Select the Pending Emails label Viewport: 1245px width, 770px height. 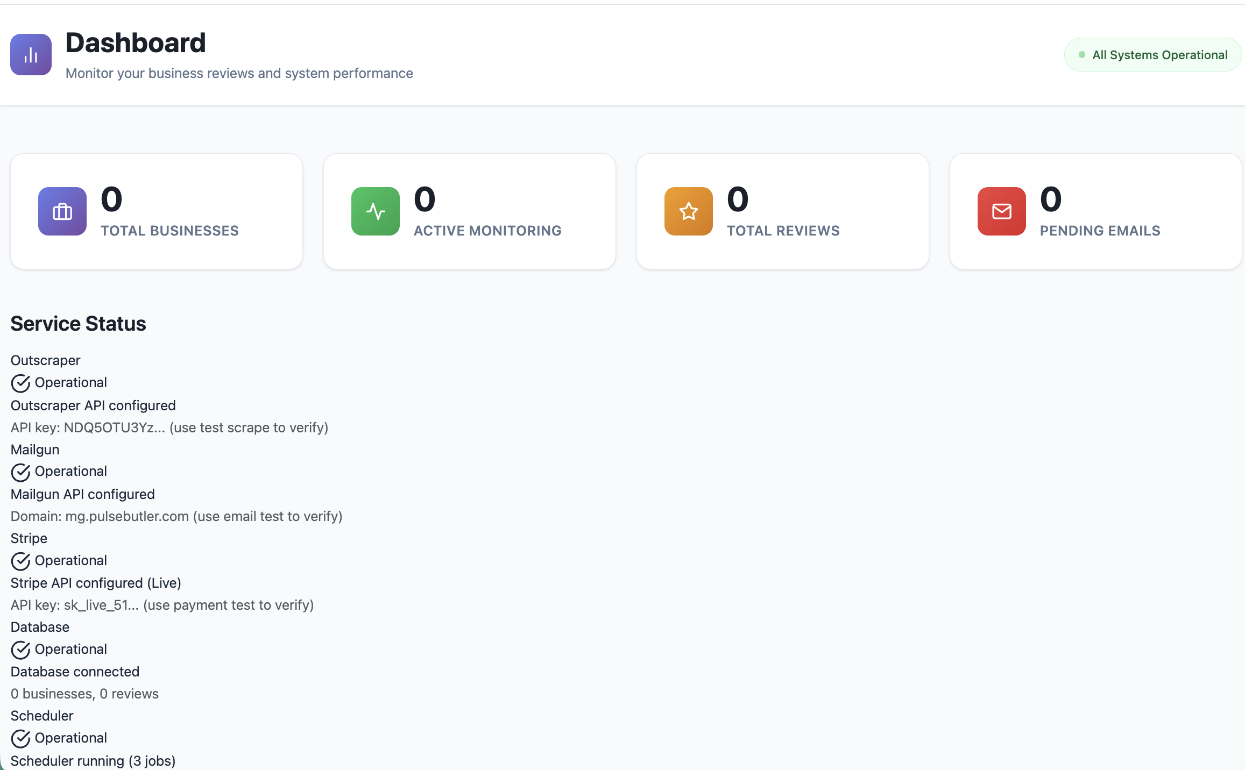(1100, 231)
